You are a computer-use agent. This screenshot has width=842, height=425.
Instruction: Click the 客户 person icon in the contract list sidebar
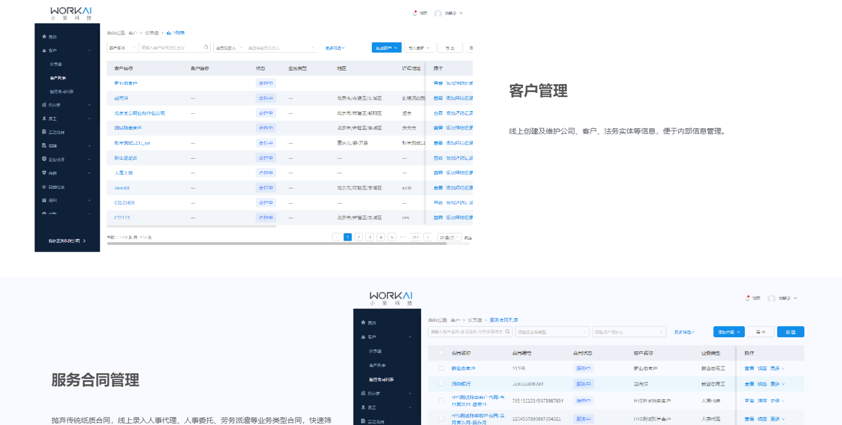pos(363,337)
